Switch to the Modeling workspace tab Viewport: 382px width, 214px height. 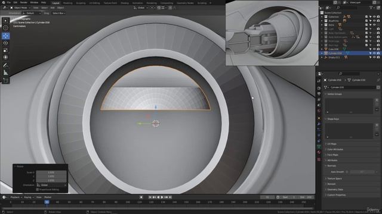(x=67, y=3)
